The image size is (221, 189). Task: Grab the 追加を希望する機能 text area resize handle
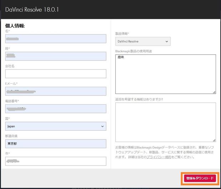[x=214, y=140]
